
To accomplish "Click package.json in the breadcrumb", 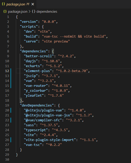I will pyautogui.click(x=18, y=11).
